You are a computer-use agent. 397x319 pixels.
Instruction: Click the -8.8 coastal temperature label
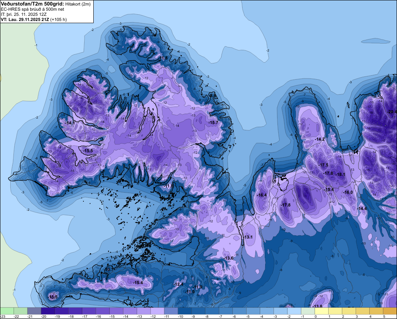tap(213, 96)
